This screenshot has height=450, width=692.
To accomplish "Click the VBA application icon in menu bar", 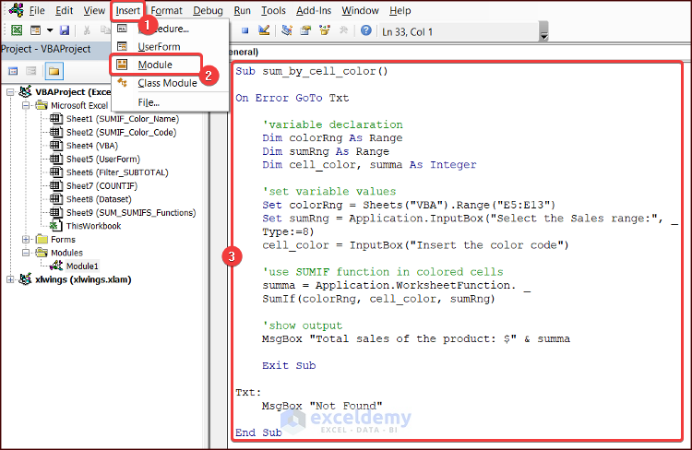I will [16, 10].
